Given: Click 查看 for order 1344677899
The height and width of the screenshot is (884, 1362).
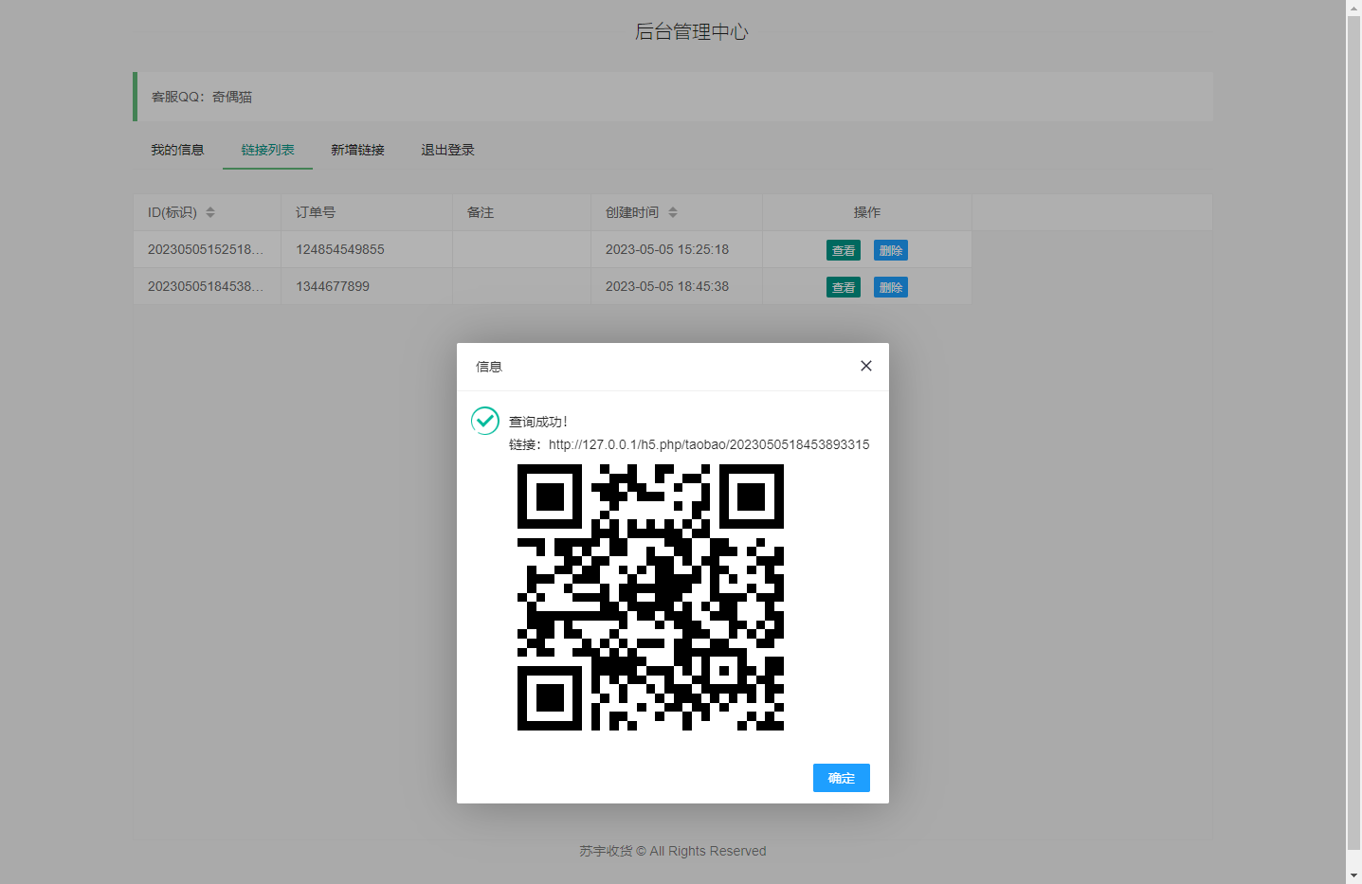Looking at the screenshot, I should pos(844,287).
